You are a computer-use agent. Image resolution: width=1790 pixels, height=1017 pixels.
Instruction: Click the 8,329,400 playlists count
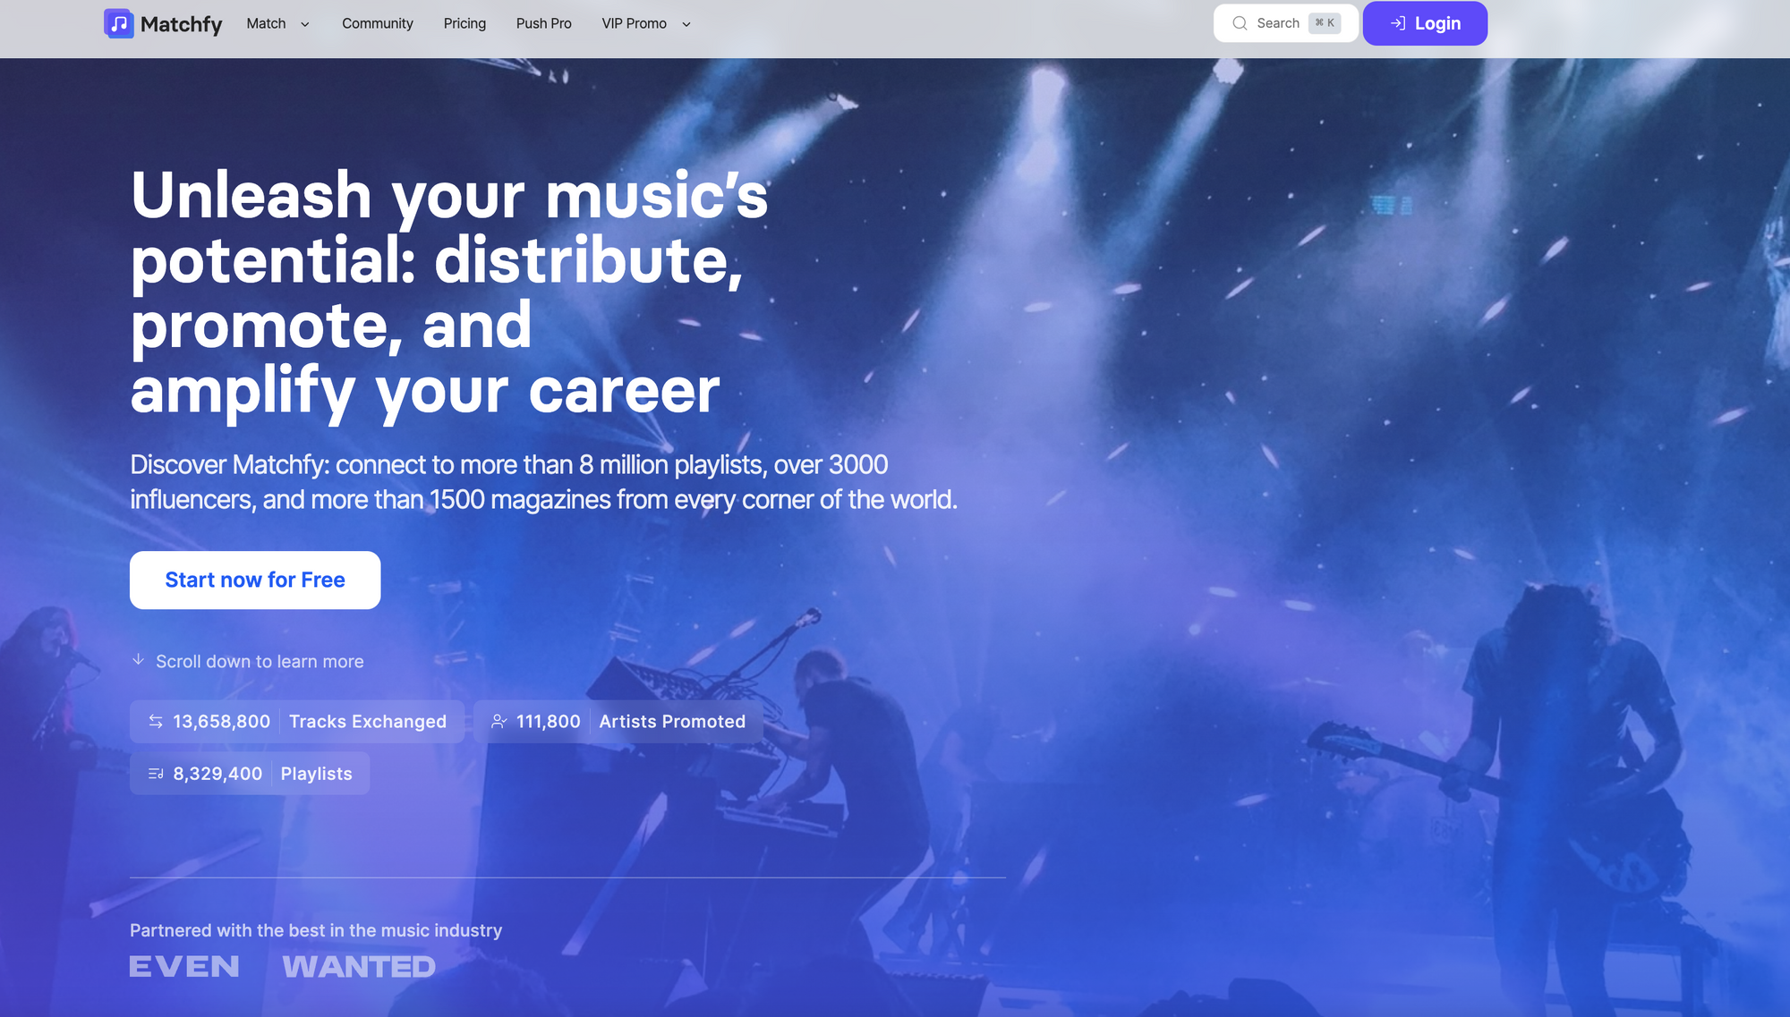[x=217, y=774]
